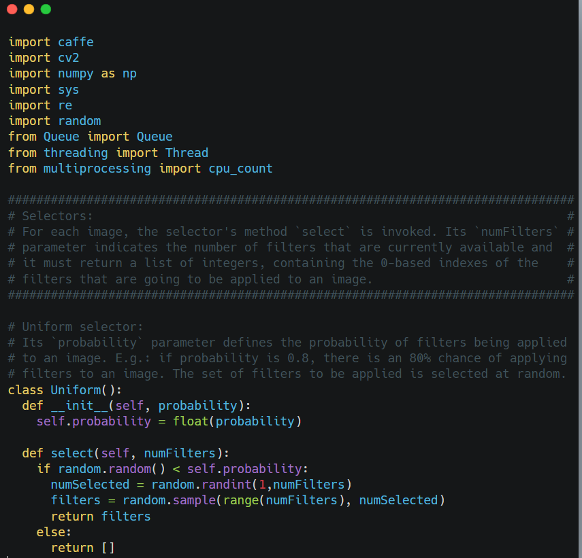Click the yellow minimize window button
Screen dimensions: 582x558
[29, 10]
